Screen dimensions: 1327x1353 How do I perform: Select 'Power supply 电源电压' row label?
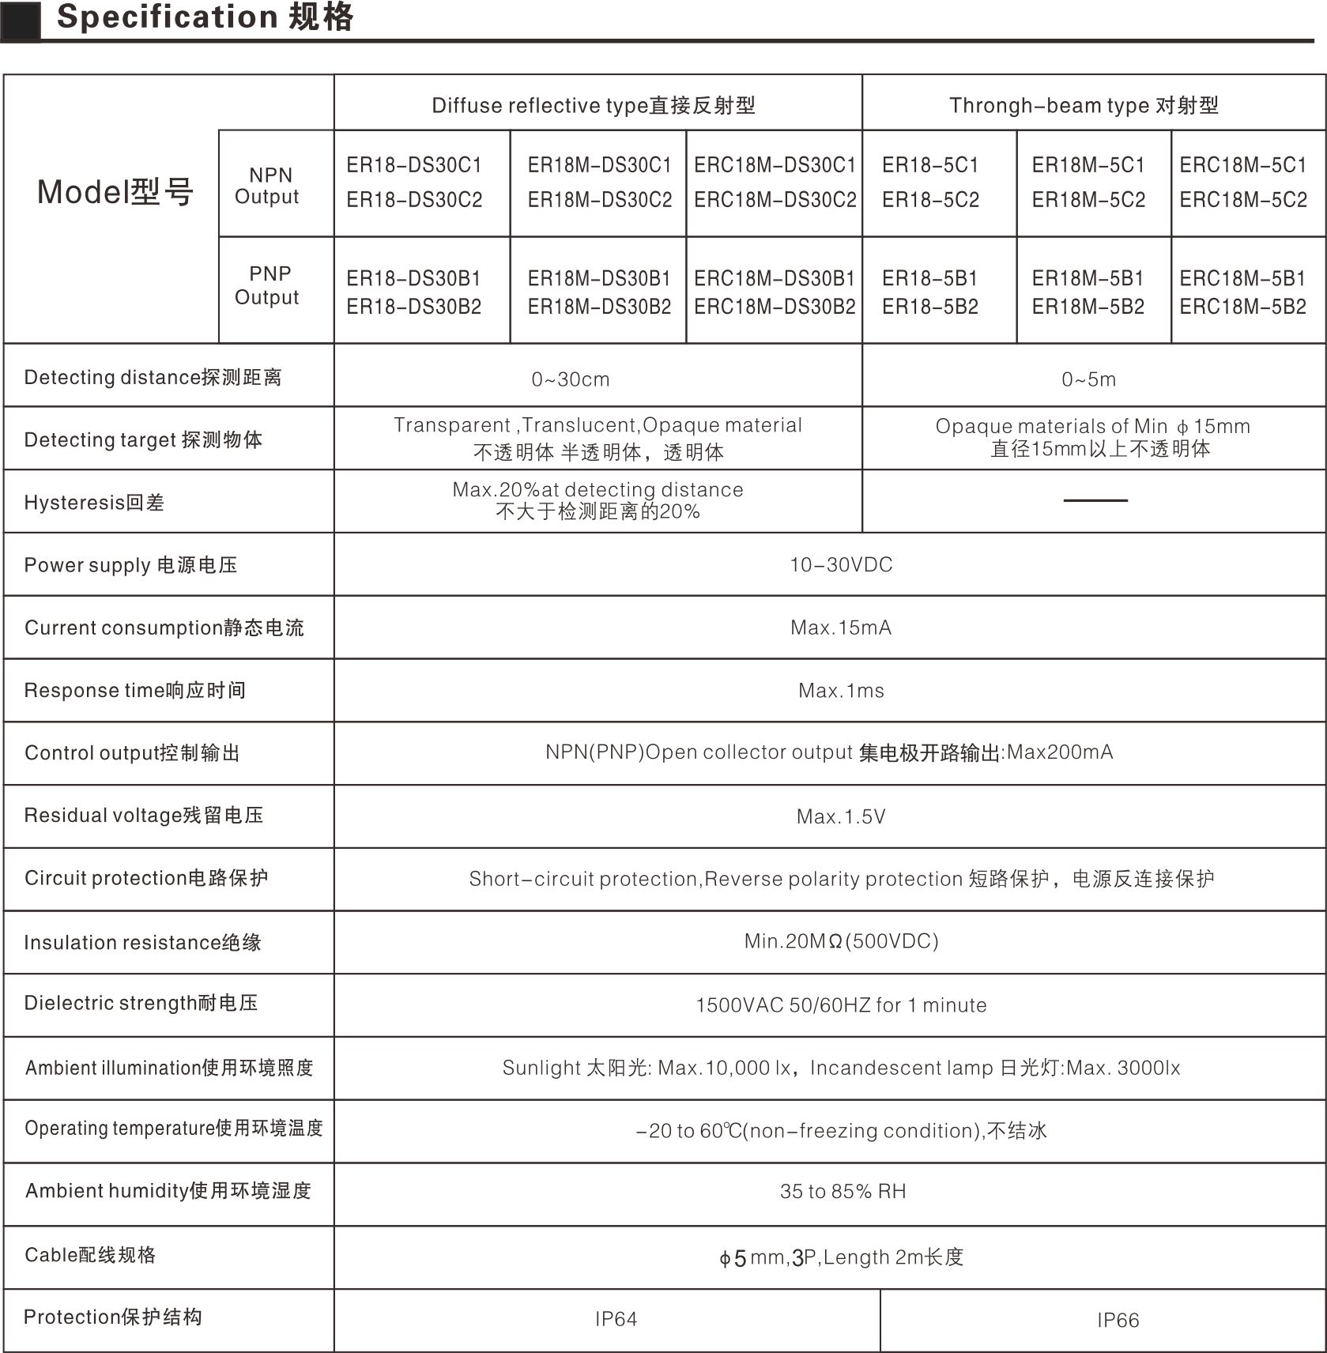130,565
